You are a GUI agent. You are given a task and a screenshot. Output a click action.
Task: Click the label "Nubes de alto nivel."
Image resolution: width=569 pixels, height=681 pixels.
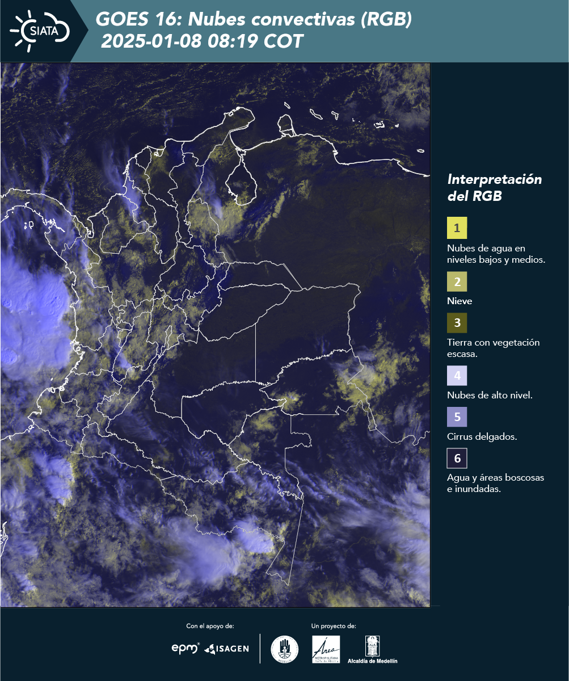[x=490, y=396]
